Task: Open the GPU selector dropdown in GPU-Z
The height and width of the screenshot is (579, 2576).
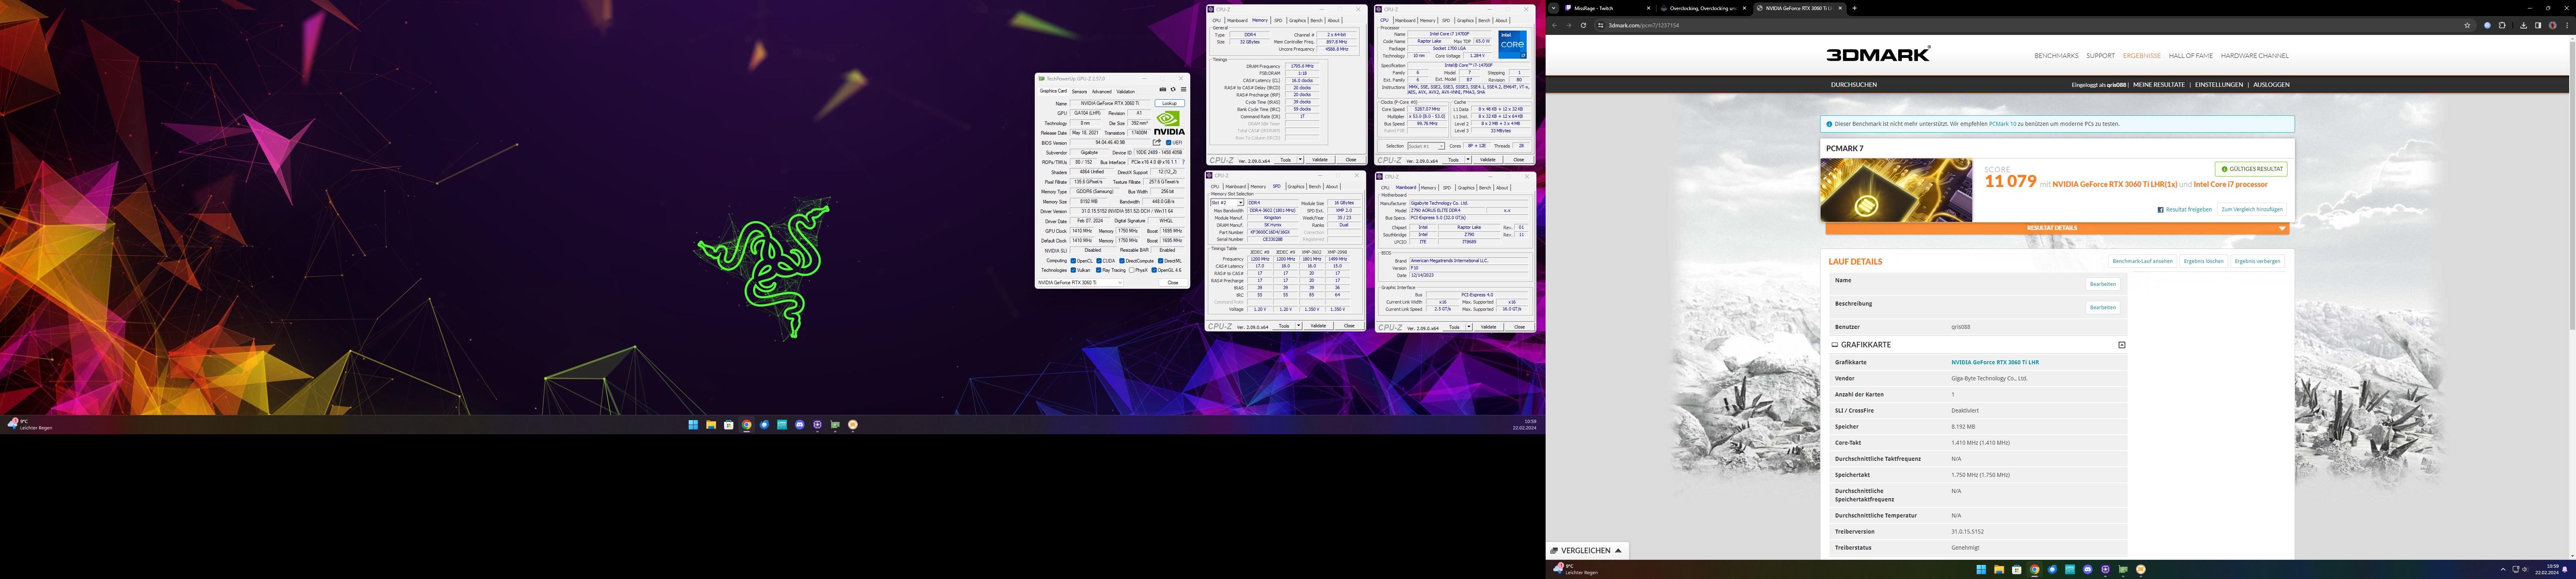Action: pos(1079,283)
